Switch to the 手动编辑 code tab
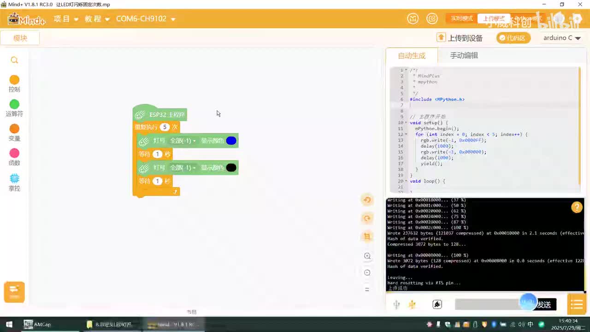Viewport: 590px width, 332px height. click(464, 55)
